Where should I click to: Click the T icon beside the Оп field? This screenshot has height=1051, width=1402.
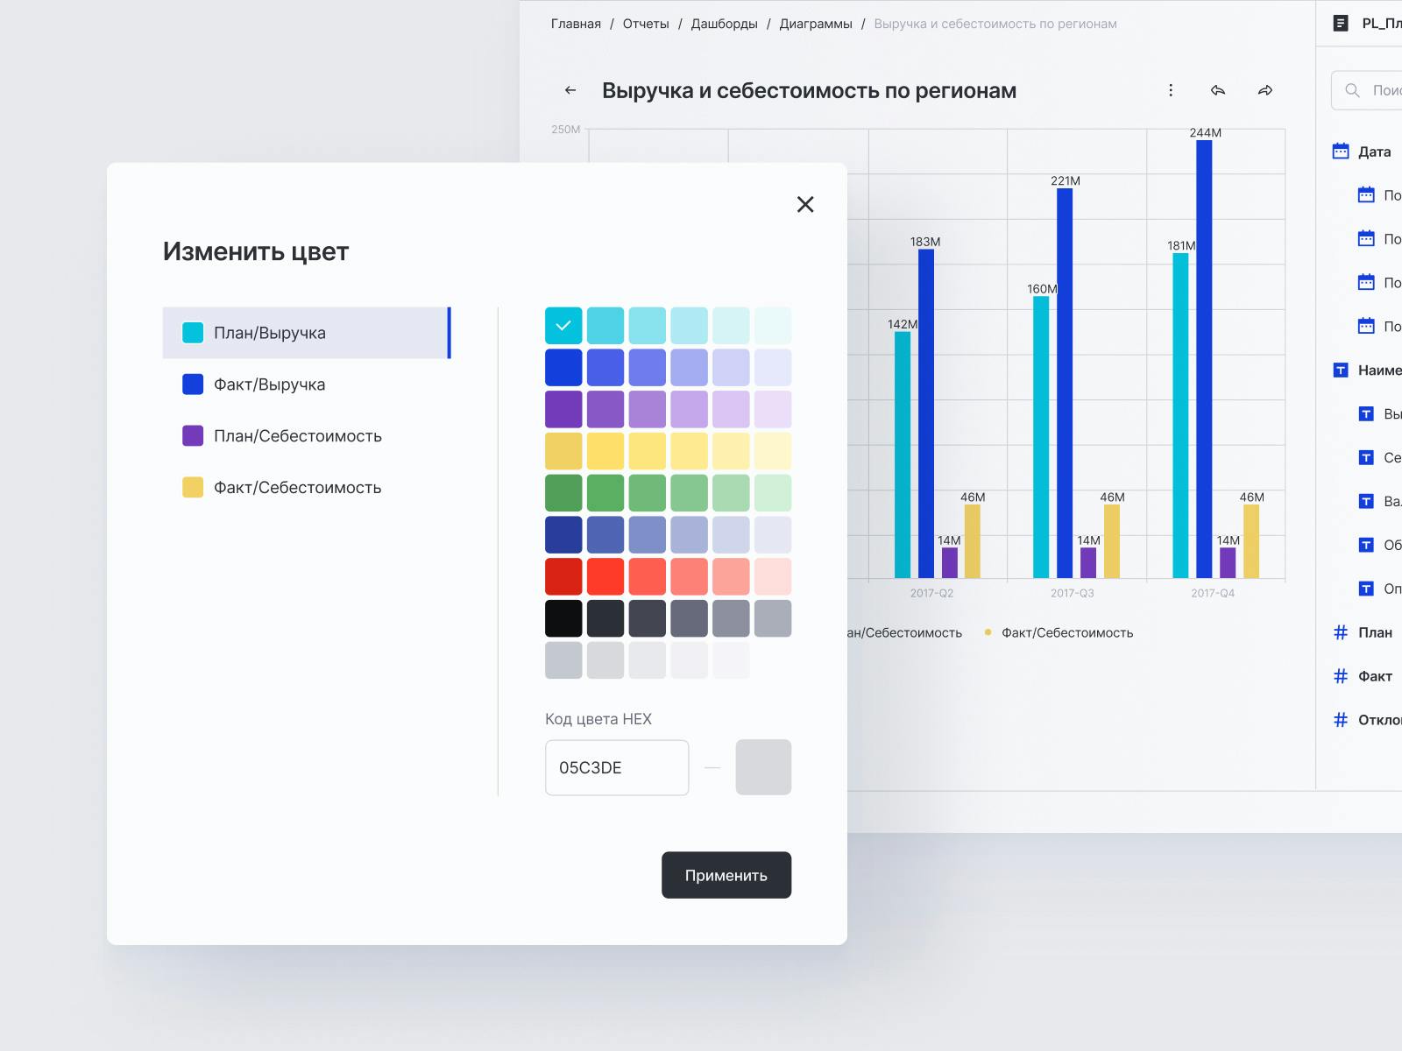[1366, 589]
